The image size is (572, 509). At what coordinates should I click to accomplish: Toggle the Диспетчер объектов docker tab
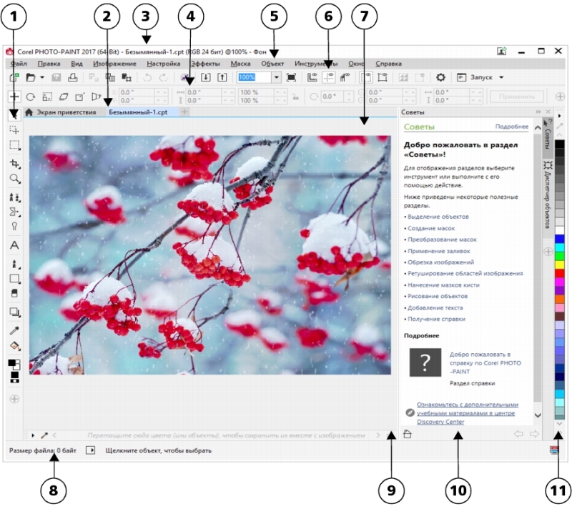click(x=548, y=193)
